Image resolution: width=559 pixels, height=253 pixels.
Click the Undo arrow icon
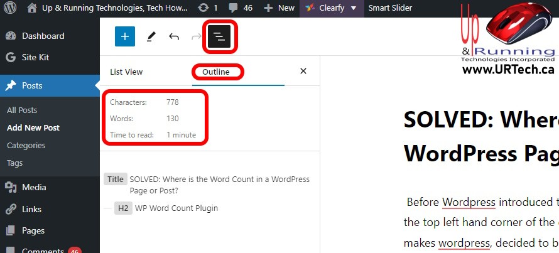(x=174, y=36)
